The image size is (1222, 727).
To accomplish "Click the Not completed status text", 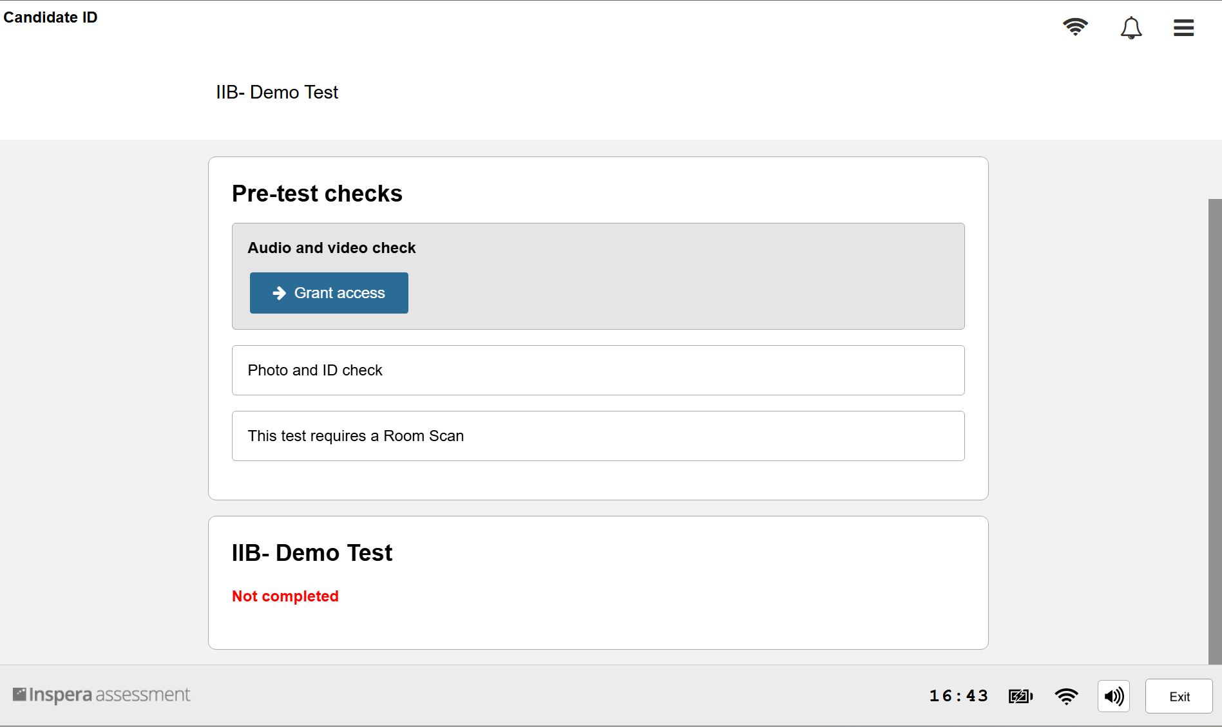I will point(285,596).
